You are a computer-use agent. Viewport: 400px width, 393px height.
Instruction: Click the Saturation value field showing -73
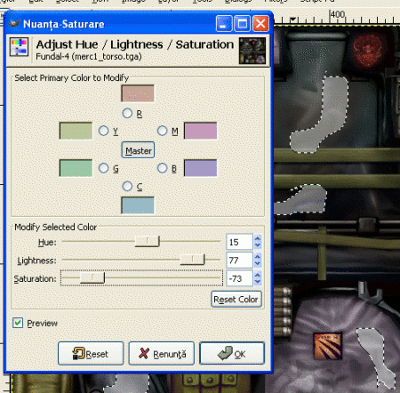239,278
